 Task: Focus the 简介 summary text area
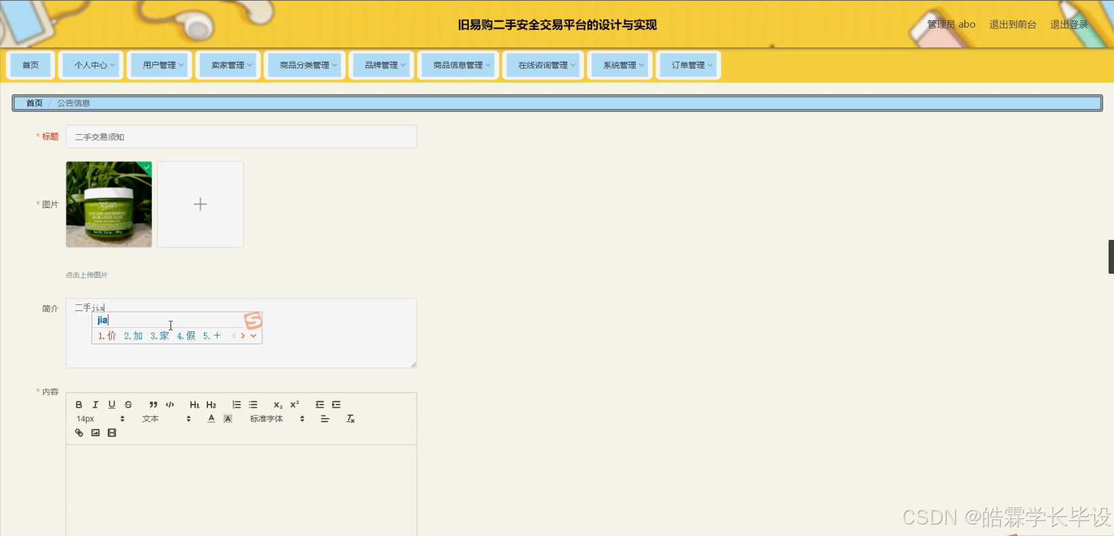pos(241,333)
